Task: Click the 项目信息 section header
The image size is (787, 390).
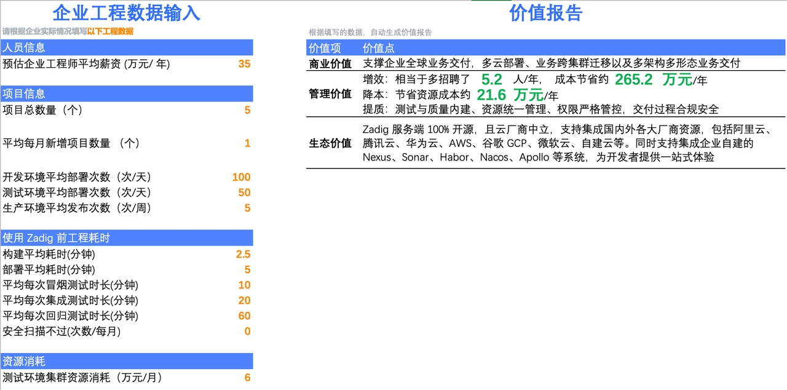Action: point(127,94)
